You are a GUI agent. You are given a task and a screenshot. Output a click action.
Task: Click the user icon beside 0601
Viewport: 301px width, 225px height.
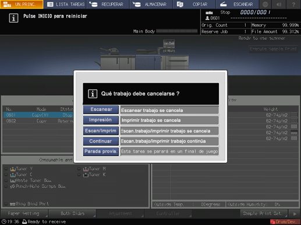[207, 18]
